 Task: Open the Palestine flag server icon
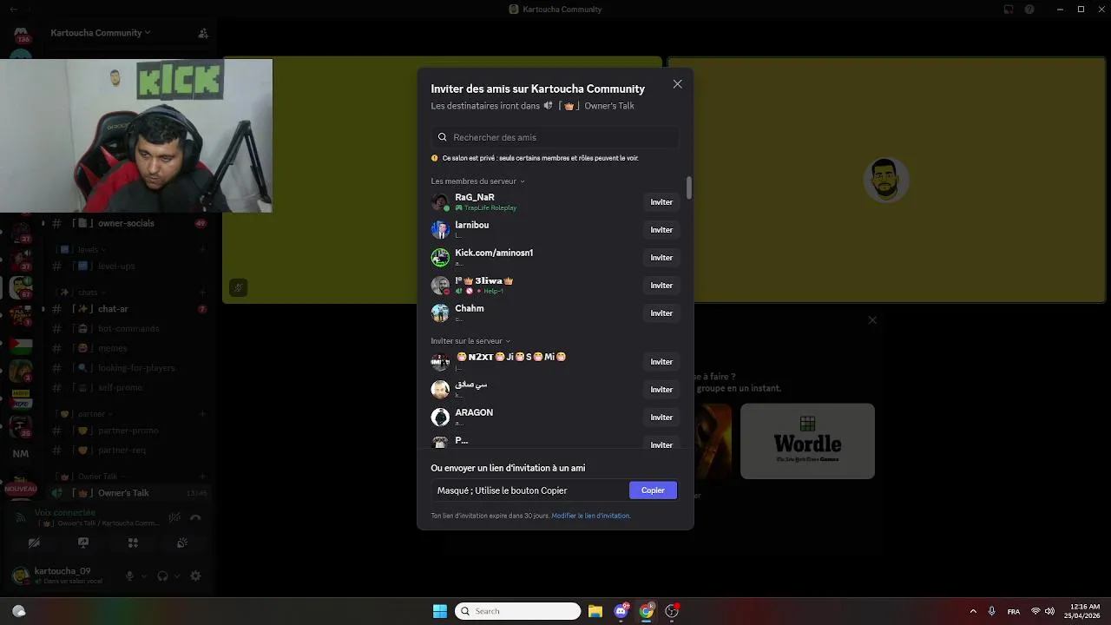21,346
